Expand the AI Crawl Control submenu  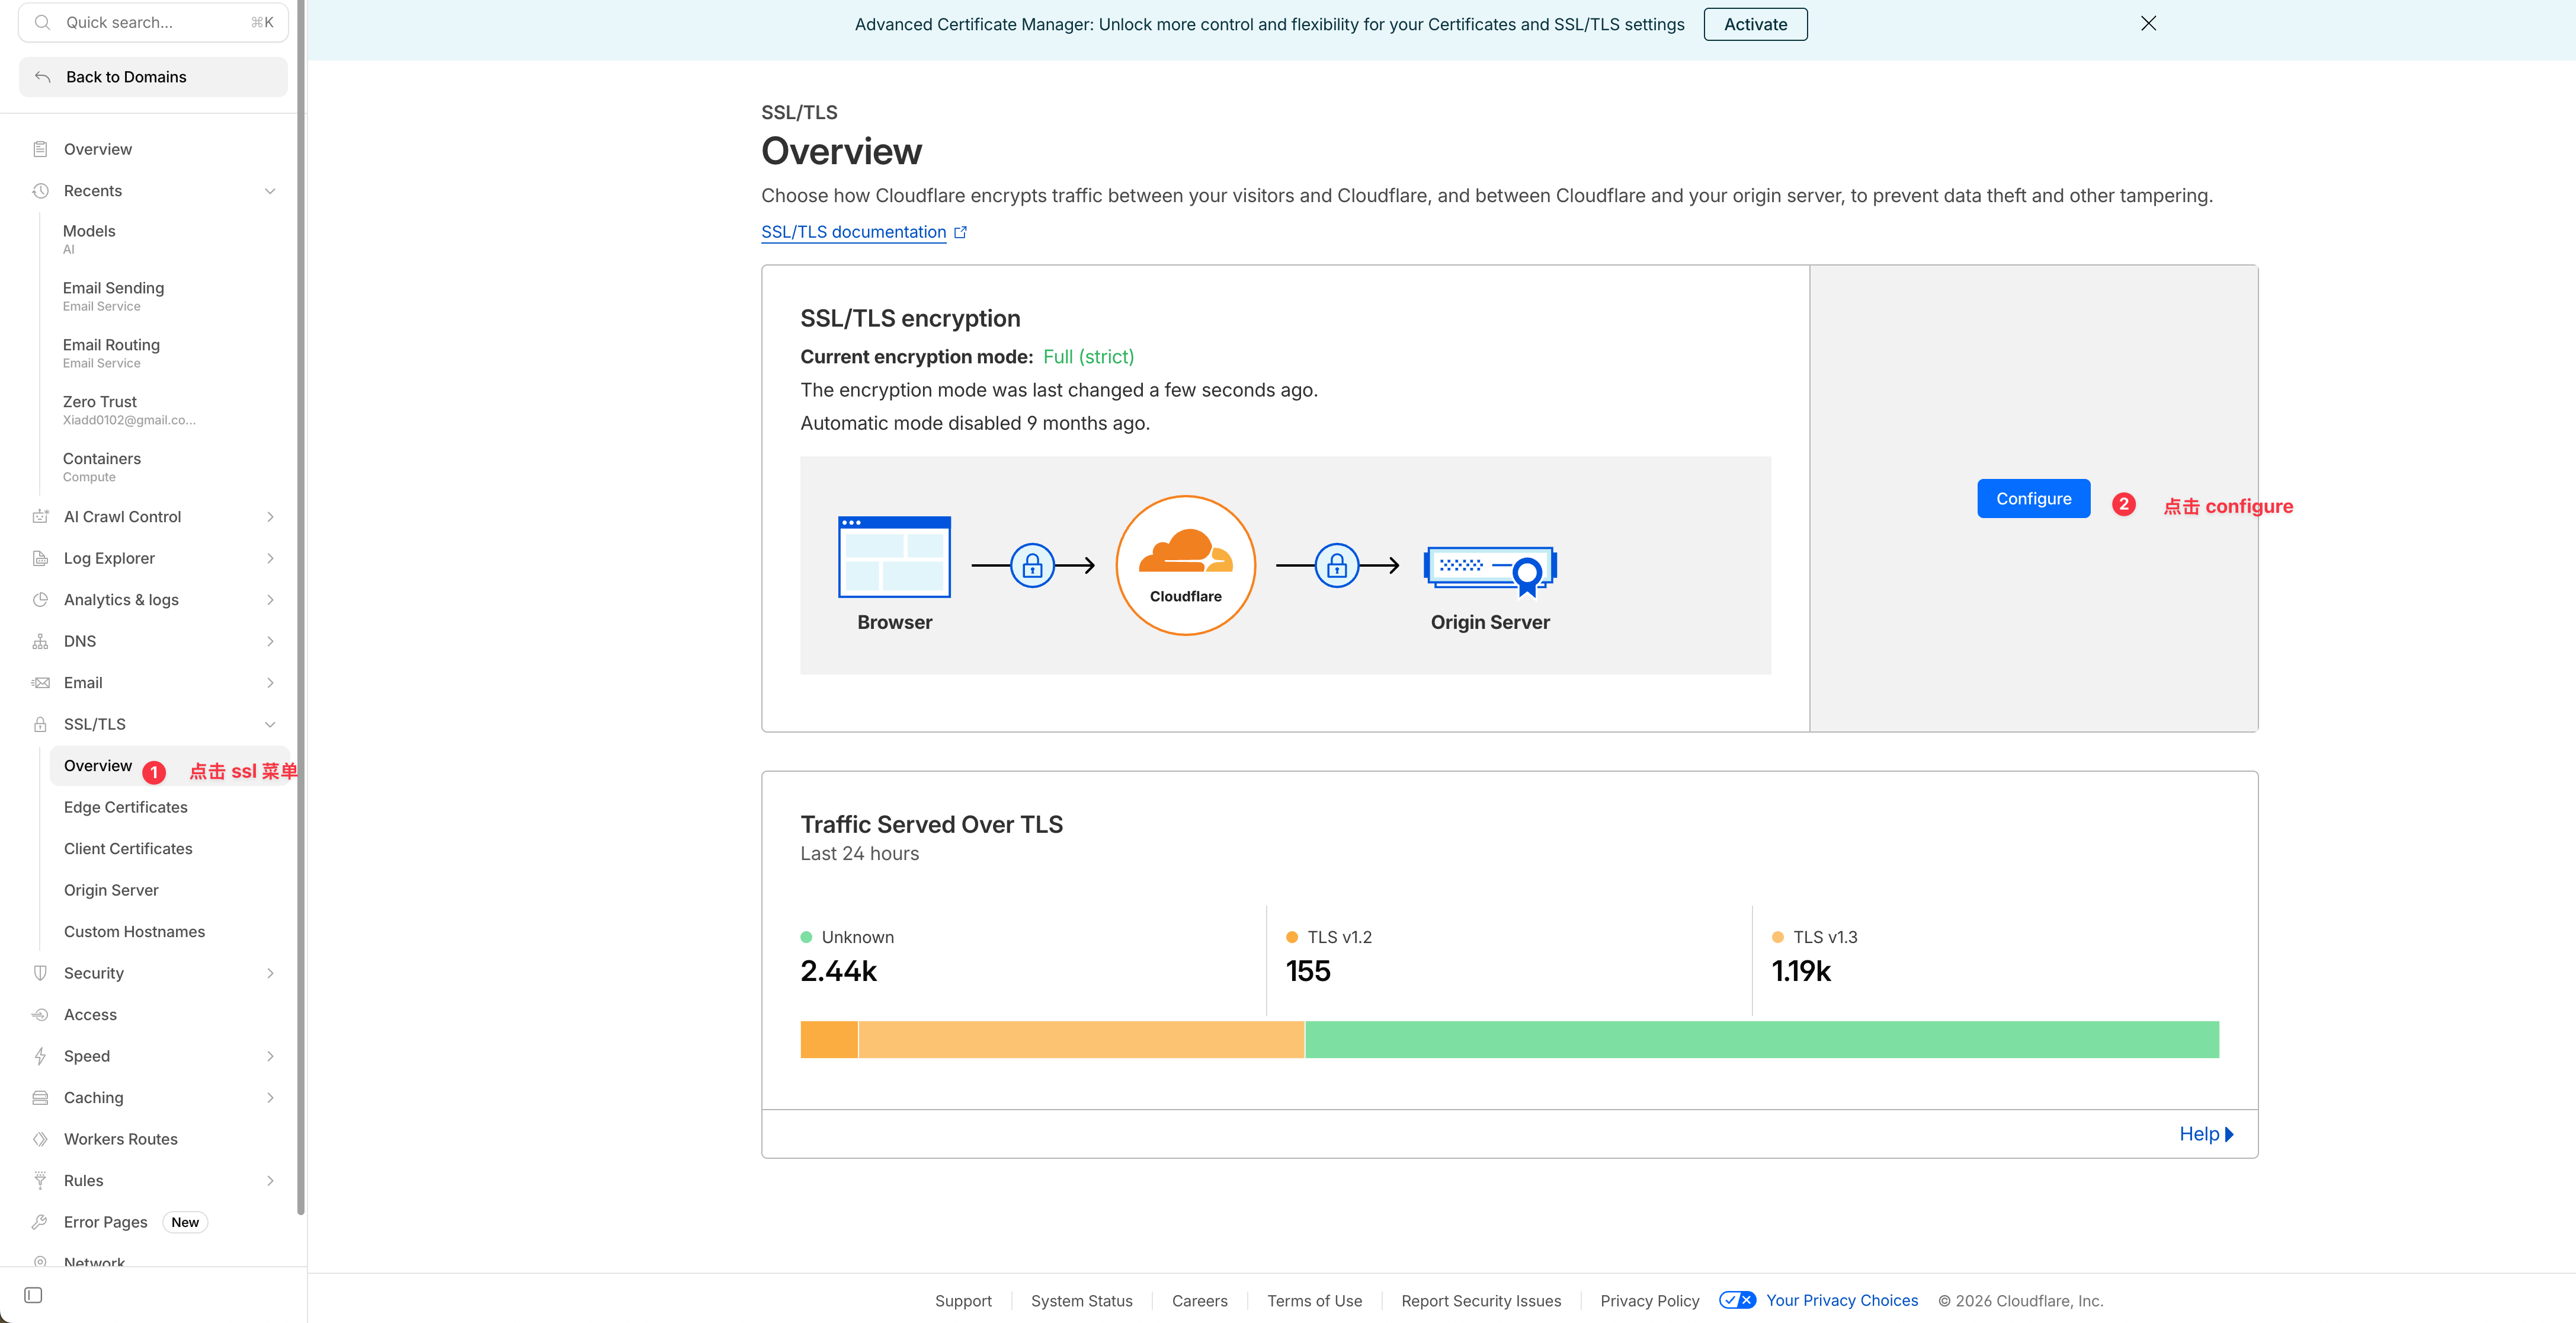270,516
